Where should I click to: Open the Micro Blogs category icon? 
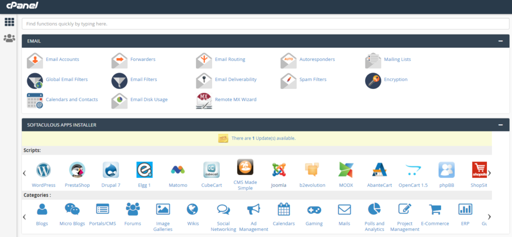(x=72, y=209)
